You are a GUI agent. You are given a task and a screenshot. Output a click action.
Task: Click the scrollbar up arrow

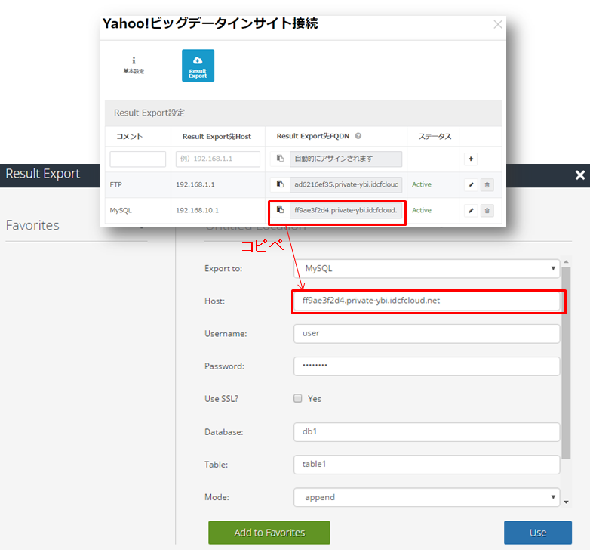coord(566,261)
